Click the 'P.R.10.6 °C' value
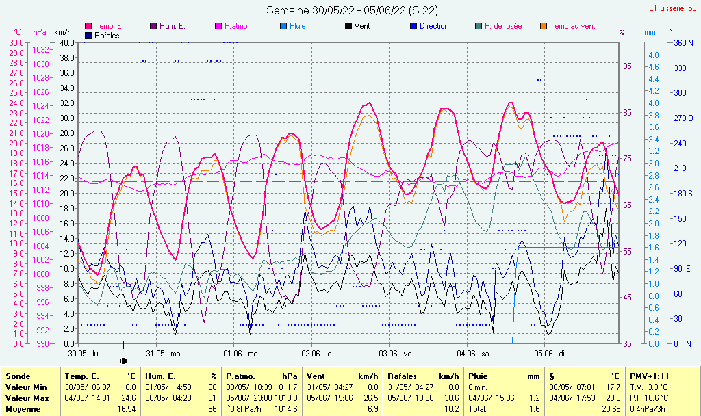Image resolution: width=701 pixels, height=416 pixels. pos(650,398)
